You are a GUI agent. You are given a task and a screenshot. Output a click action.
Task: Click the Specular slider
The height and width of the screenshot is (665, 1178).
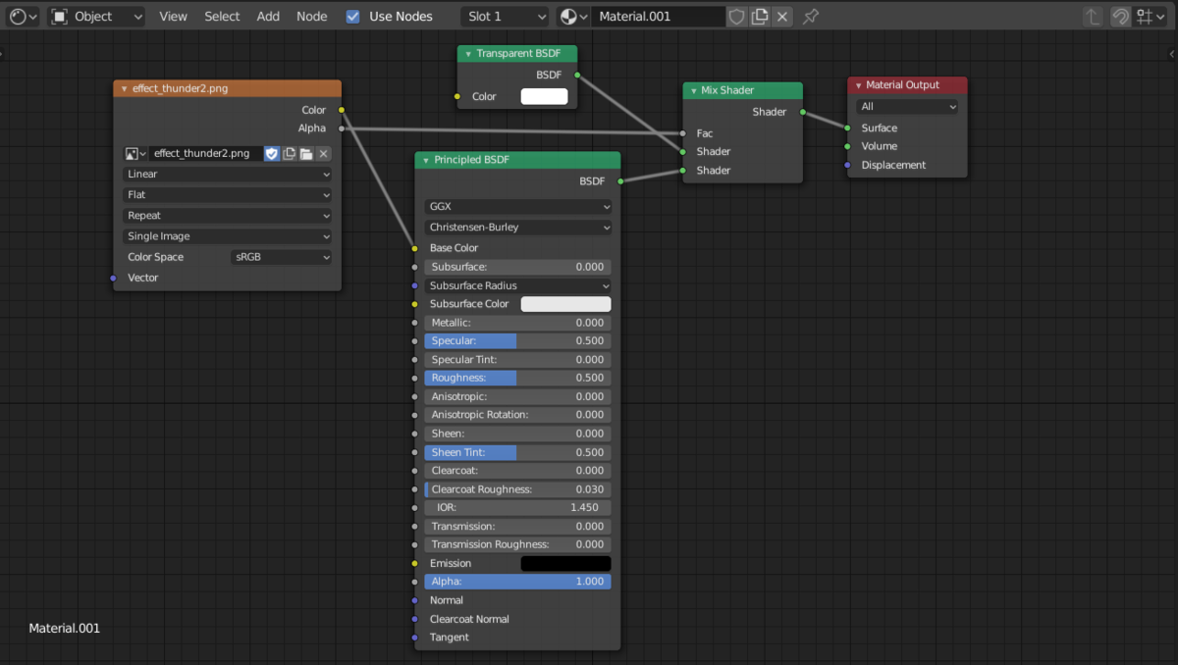(x=518, y=341)
